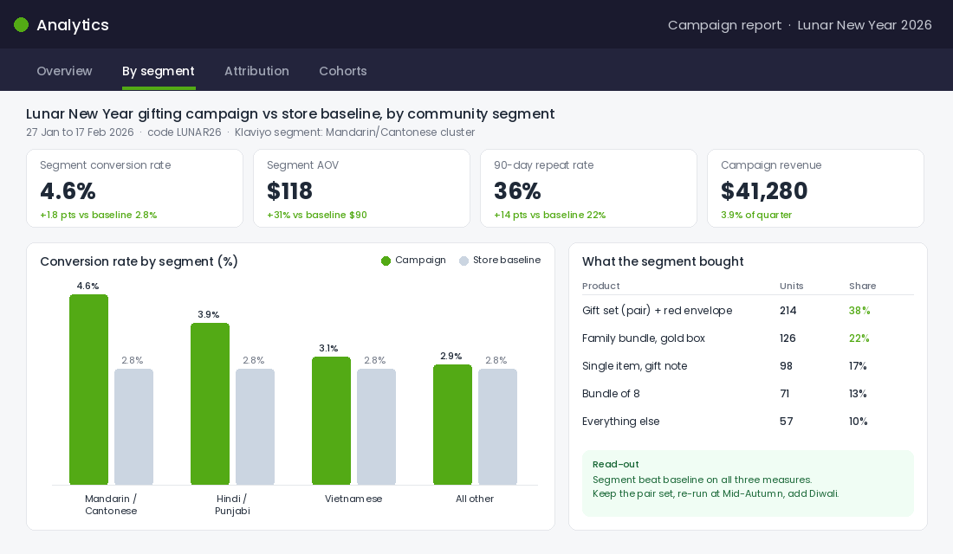Image resolution: width=953 pixels, height=554 pixels.
Task: Click the 22% share value
Action: pos(859,338)
